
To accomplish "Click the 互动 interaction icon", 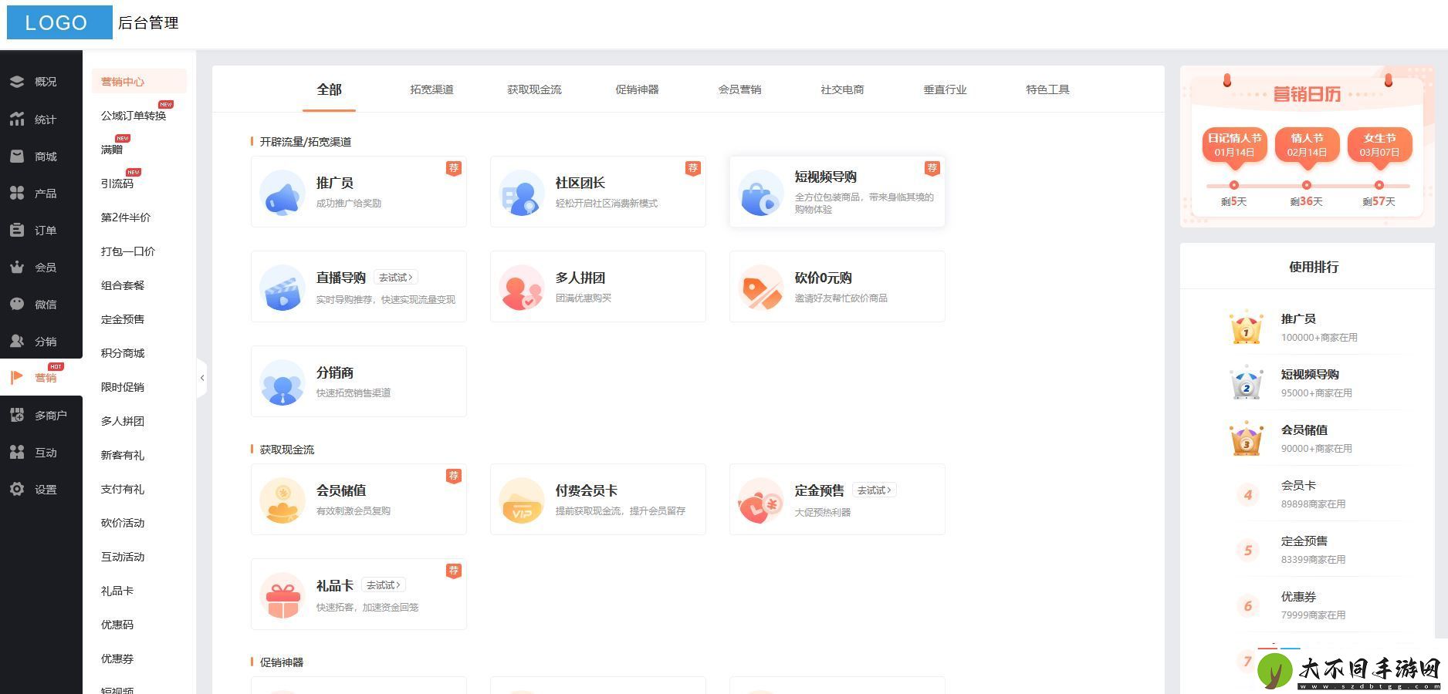I will point(16,452).
